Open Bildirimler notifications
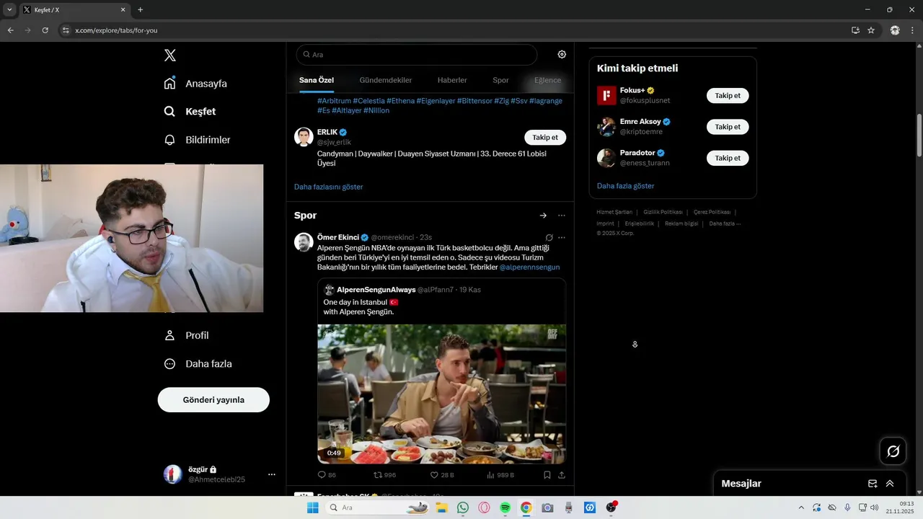The height and width of the screenshot is (519, 923). tap(197, 140)
